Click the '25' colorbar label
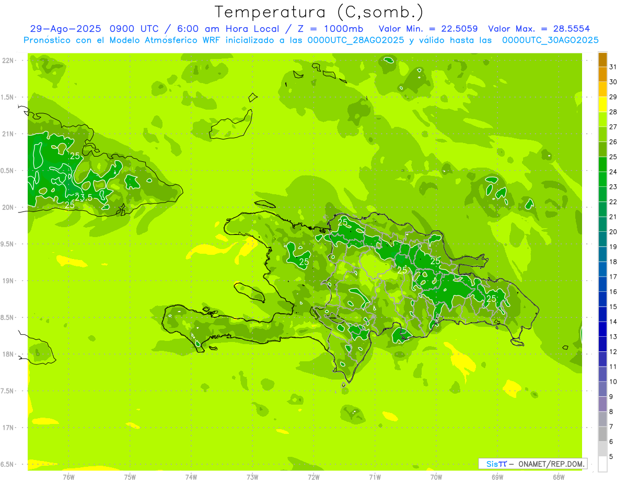The width and height of the screenshot is (627, 484). [x=613, y=157]
